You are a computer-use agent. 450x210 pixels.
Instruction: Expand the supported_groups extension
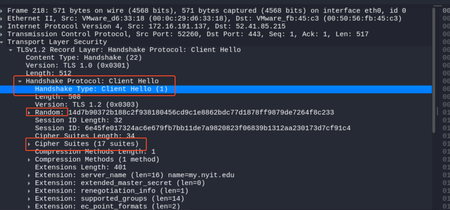point(29,199)
